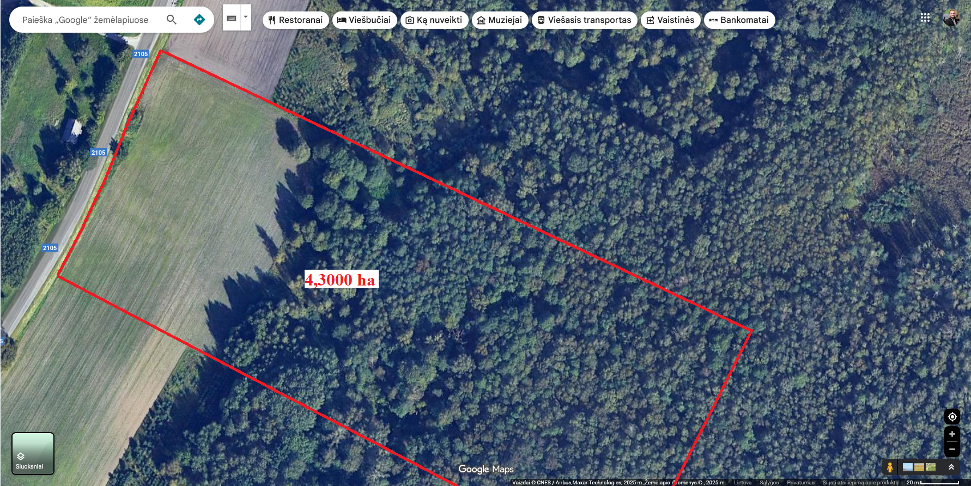The image size is (971, 486).
Task: Expand the imagery strip with double chevron
Action: (951, 467)
